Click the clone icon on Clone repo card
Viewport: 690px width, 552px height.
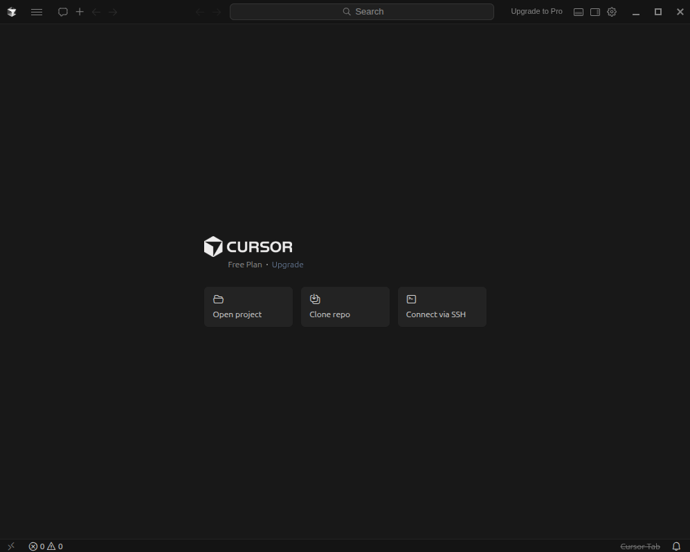pyautogui.click(x=315, y=299)
